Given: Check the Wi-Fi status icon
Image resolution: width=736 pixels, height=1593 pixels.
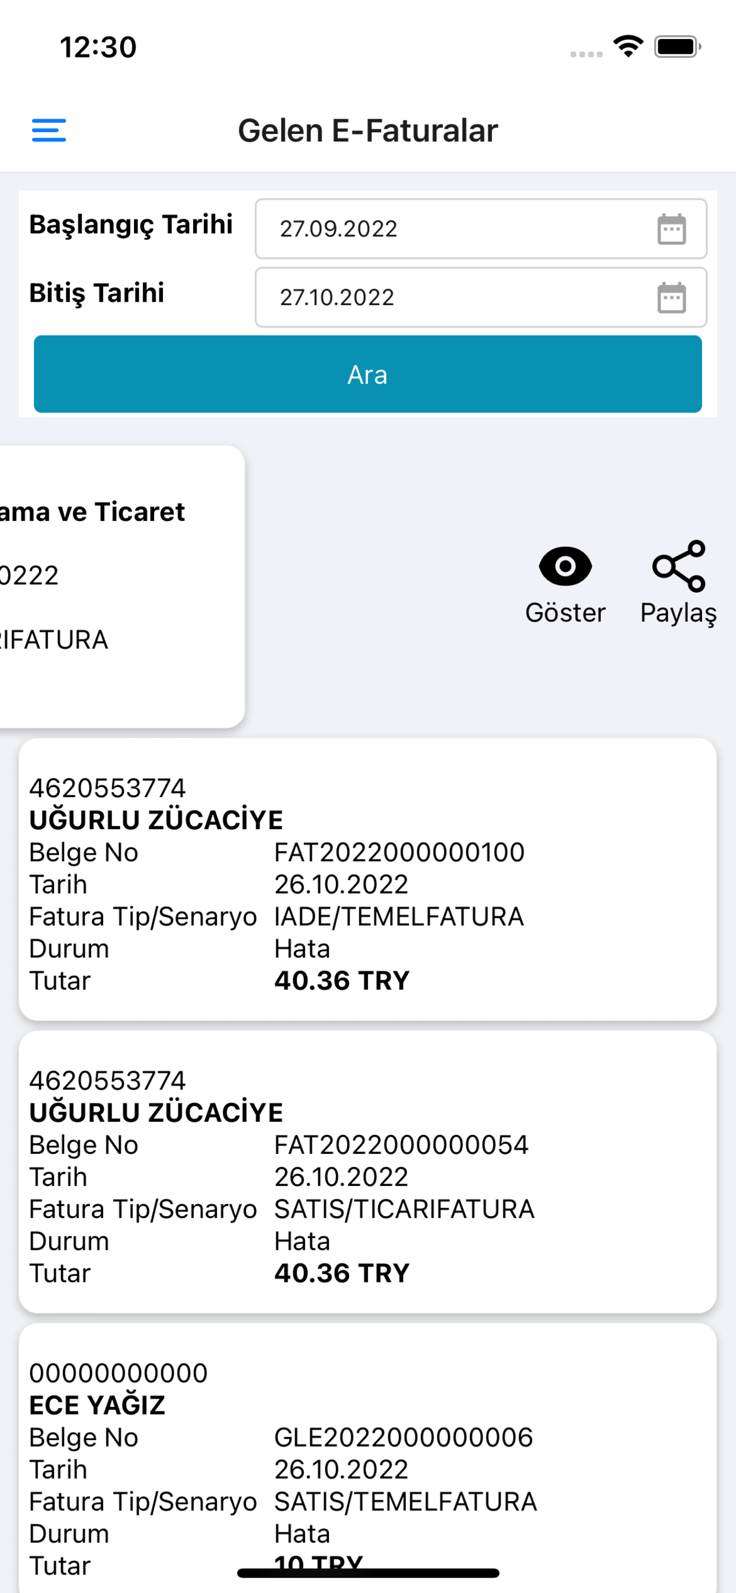Looking at the screenshot, I should pyautogui.click(x=628, y=46).
